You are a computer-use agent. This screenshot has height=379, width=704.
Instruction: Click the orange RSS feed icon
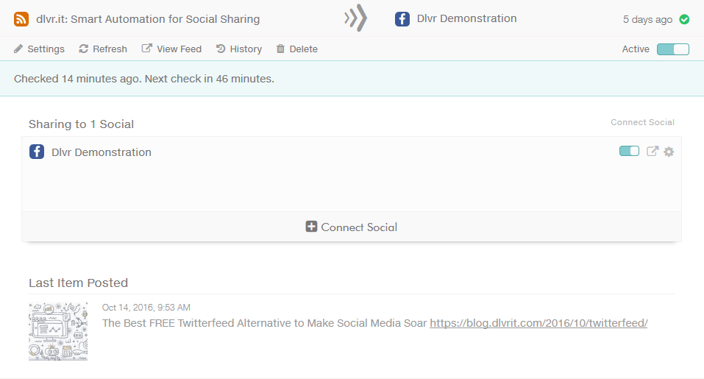(21, 19)
